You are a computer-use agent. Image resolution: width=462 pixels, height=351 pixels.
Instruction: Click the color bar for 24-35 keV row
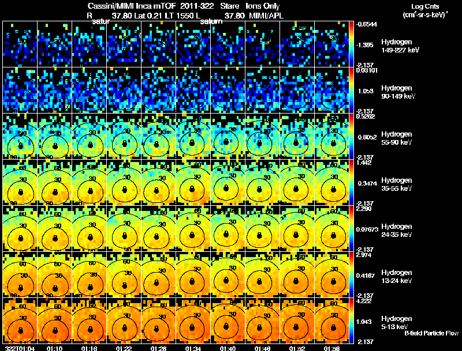(x=351, y=228)
